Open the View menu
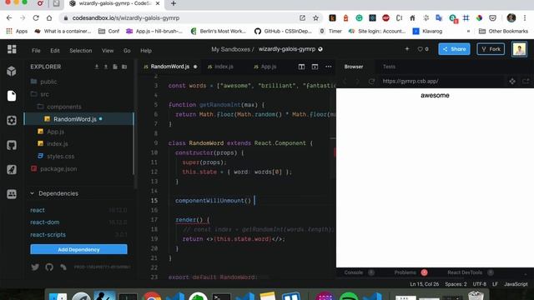534x300 pixels. (108, 51)
